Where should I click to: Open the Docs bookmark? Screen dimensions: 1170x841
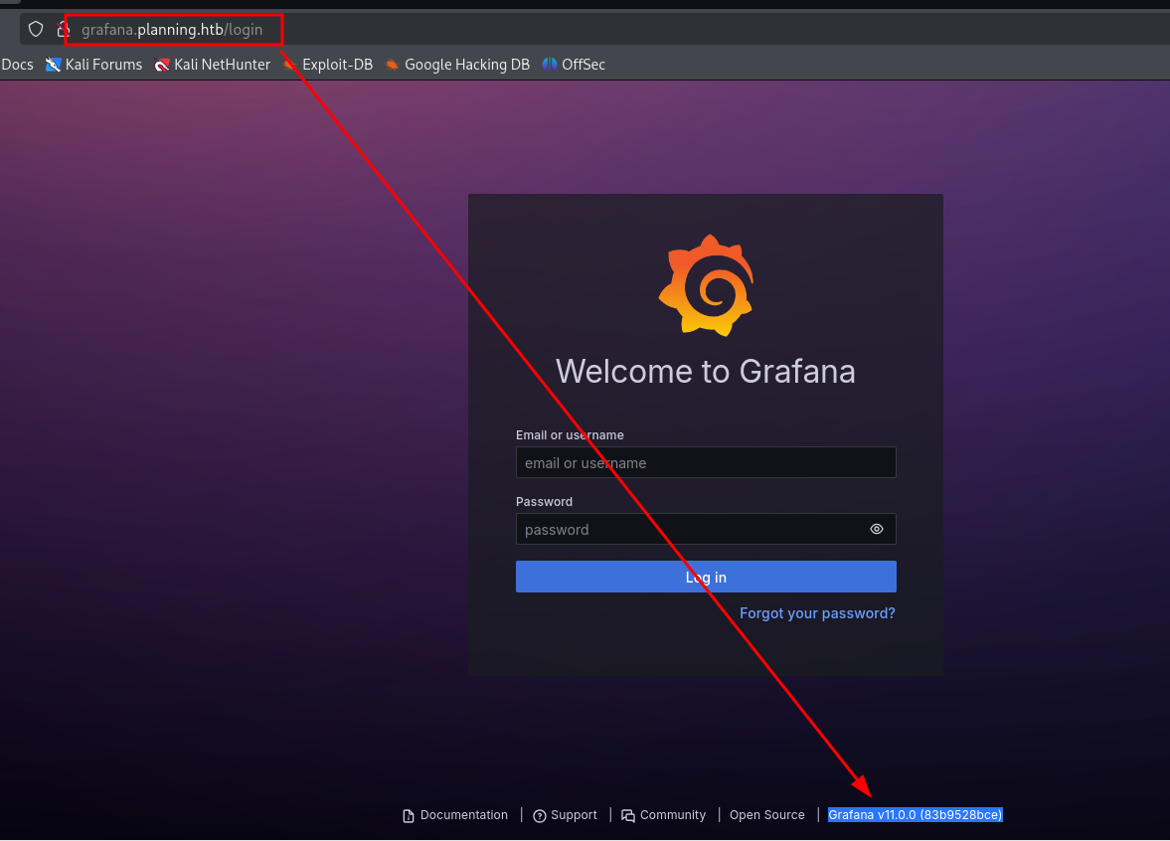tap(17, 65)
